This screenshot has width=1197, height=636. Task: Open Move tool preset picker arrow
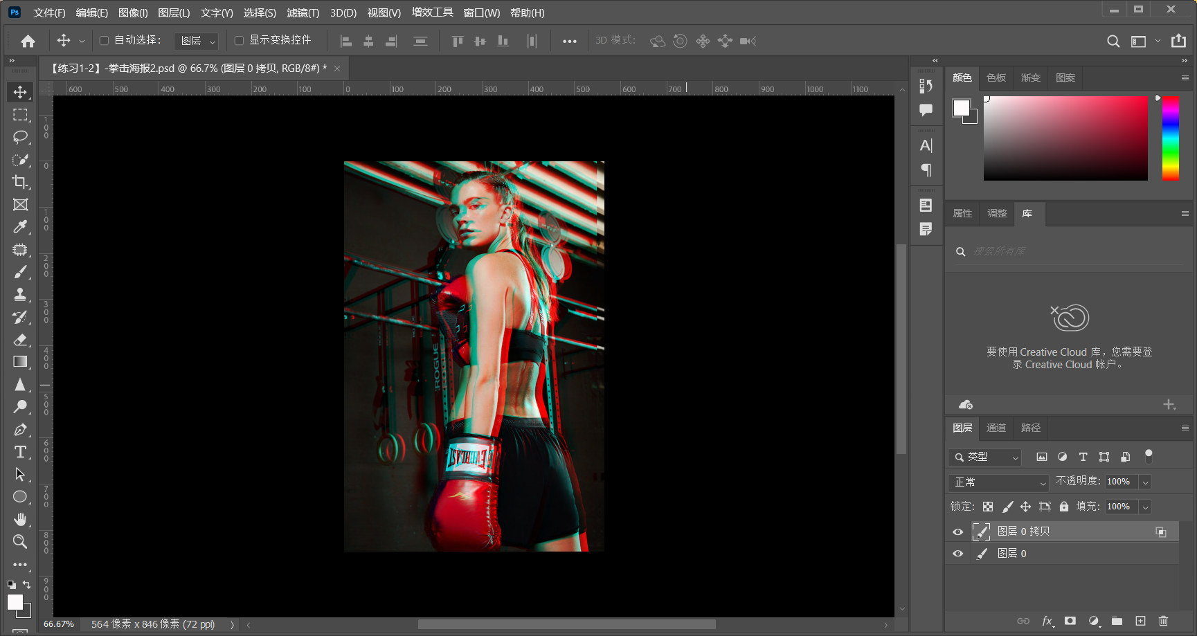click(x=82, y=42)
